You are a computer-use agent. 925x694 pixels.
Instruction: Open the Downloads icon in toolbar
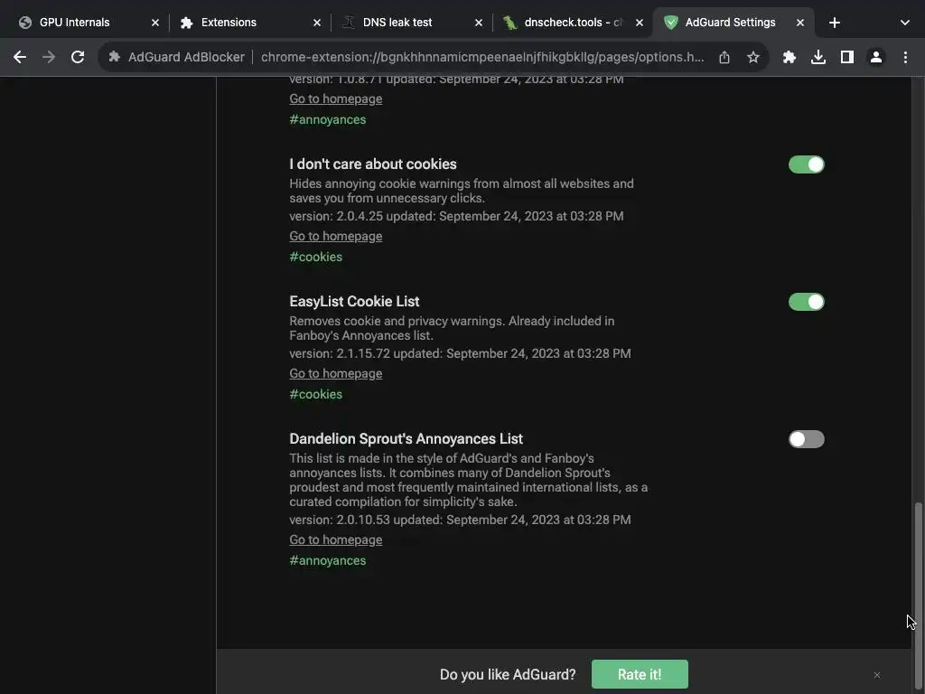(x=818, y=57)
